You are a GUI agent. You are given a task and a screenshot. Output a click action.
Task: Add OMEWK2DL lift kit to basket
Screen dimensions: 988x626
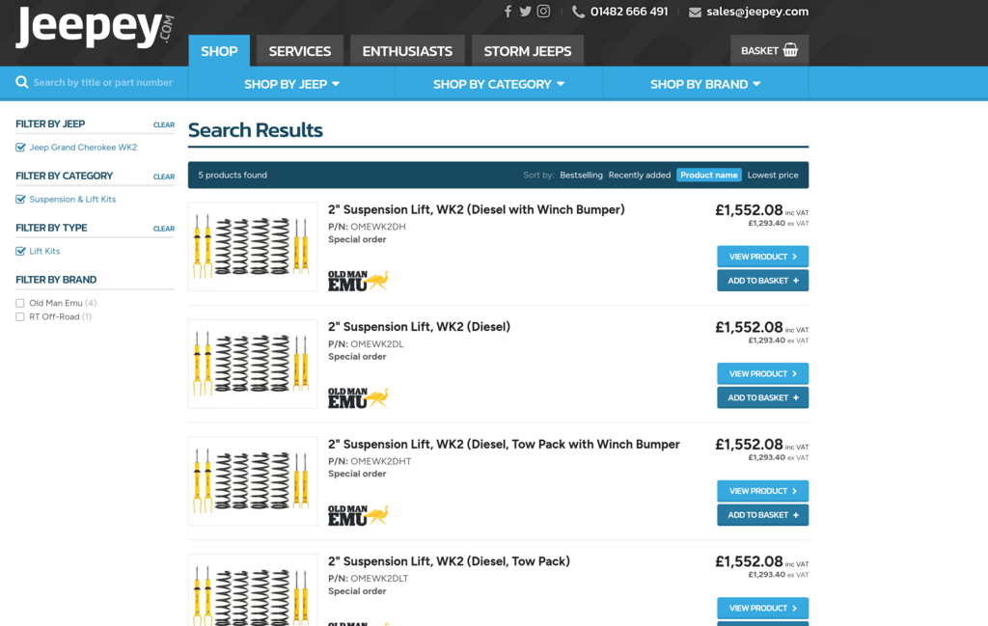(762, 397)
